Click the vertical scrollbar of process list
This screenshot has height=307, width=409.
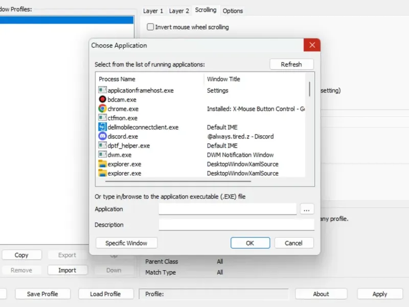pyautogui.click(x=310, y=89)
